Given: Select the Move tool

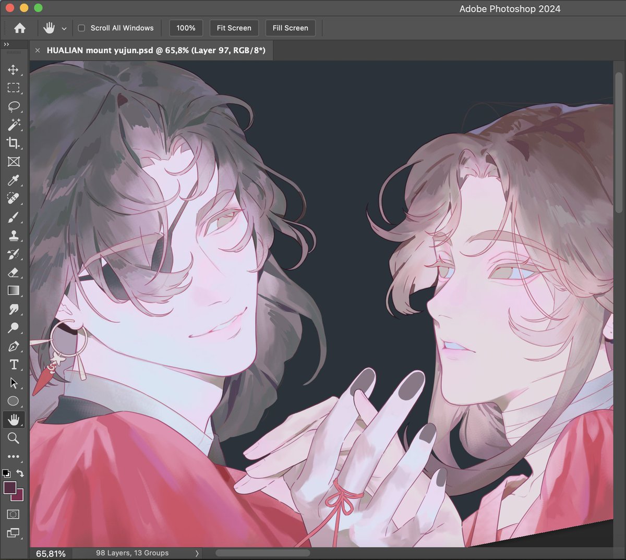Looking at the screenshot, I should tap(14, 69).
